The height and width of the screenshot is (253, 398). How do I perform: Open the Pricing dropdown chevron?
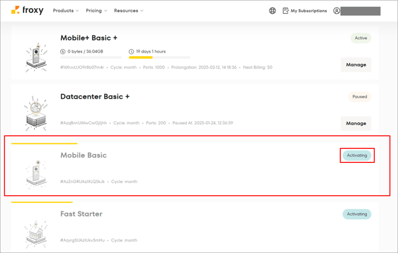pyautogui.click(x=106, y=10)
